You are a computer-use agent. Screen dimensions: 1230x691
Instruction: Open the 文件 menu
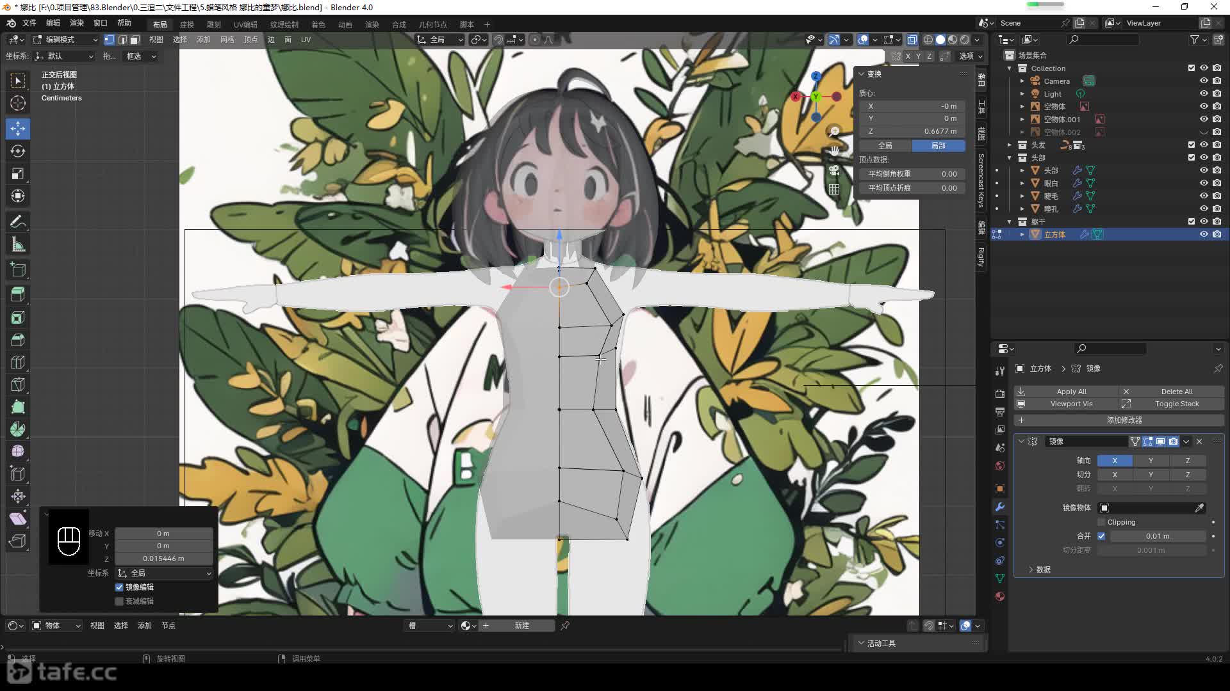coord(29,23)
